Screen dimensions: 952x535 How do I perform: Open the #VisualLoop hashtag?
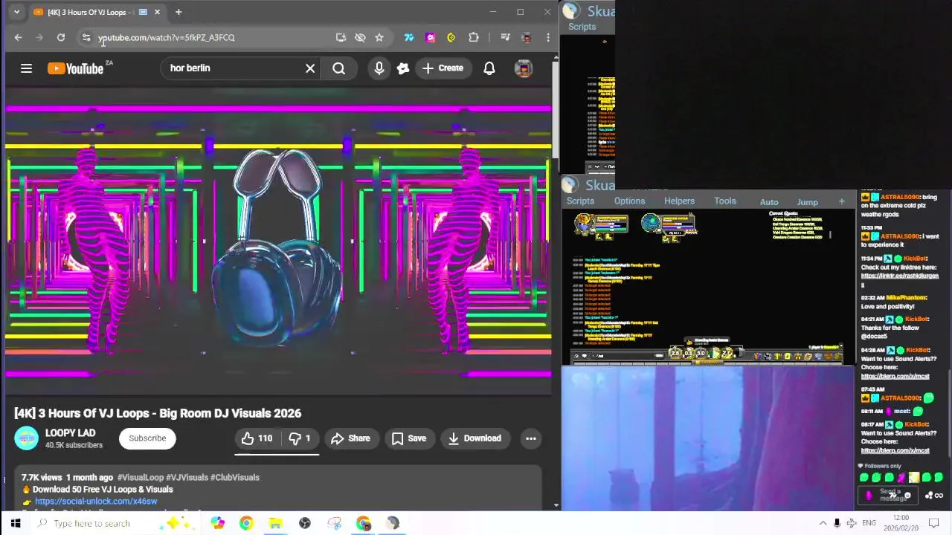click(x=140, y=477)
